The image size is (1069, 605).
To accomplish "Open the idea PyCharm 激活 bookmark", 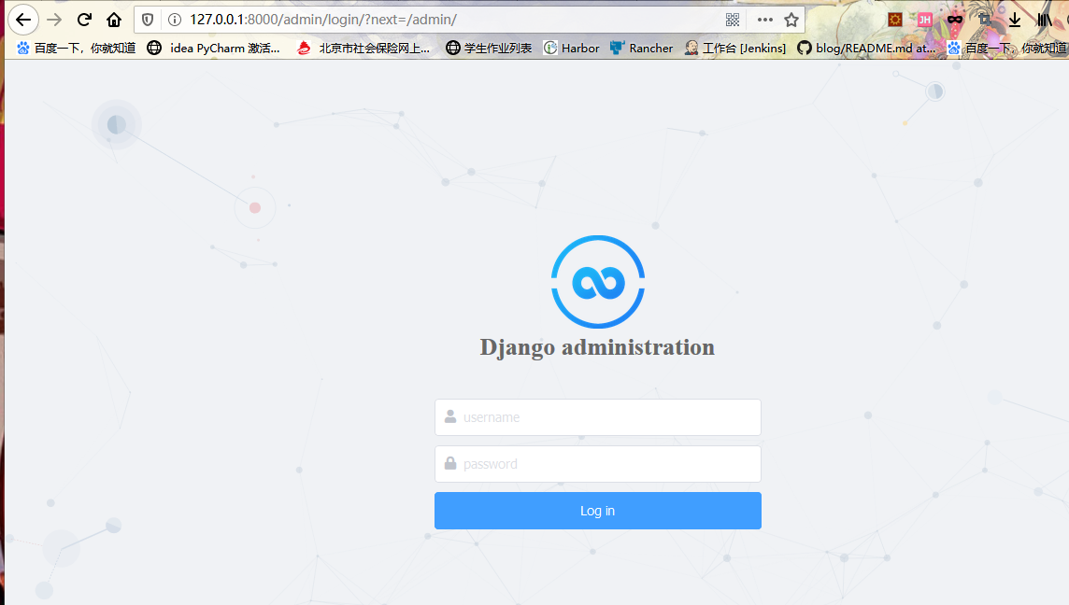I will [x=213, y=48].
